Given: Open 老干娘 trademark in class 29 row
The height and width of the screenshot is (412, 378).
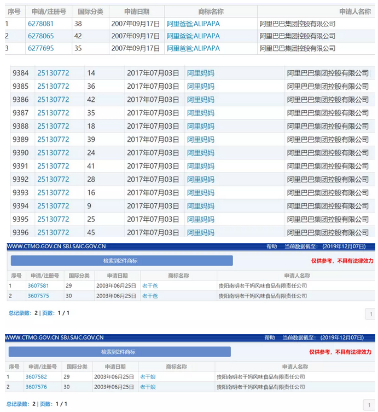Looking at the screenshot, I should coord(148,377).
